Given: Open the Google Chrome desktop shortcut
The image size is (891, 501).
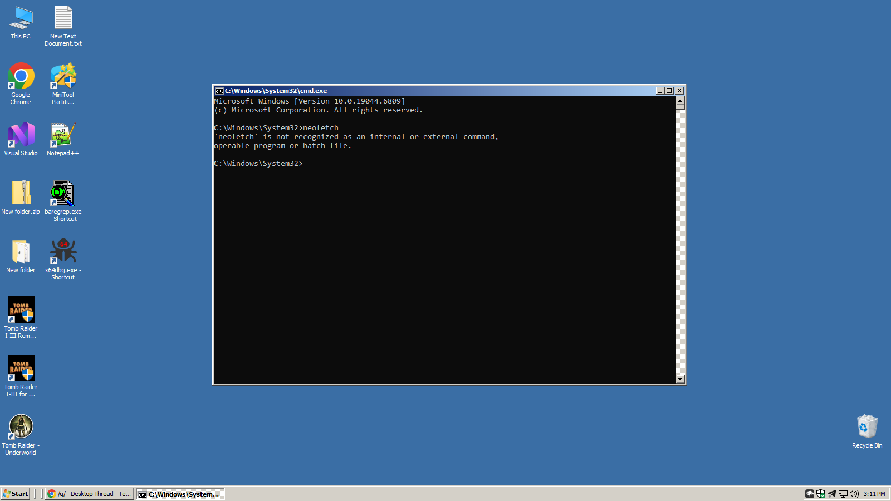Looking at the screenshot, I should 21,77.
